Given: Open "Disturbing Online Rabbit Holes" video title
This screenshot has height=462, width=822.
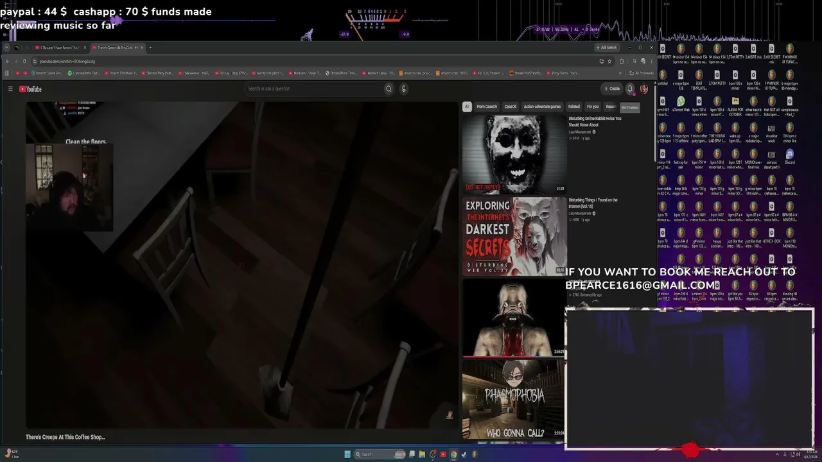Looking at the screenshot, I should [595, 121].
